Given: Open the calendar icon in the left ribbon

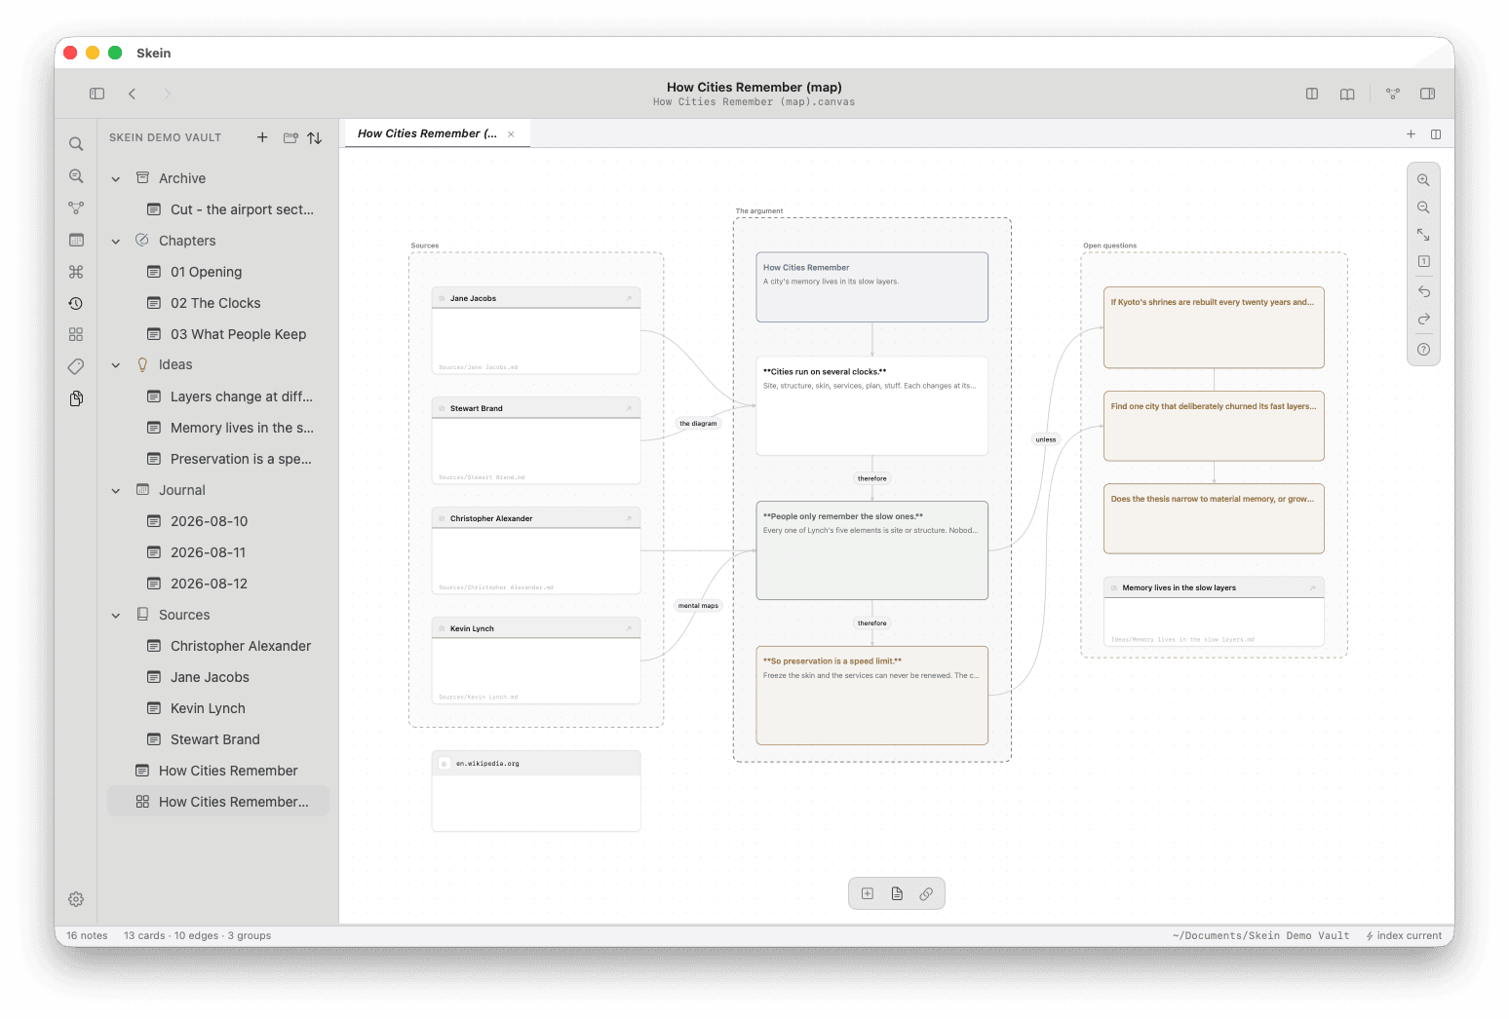Looking at the screenshot, I should pos(76,240).
